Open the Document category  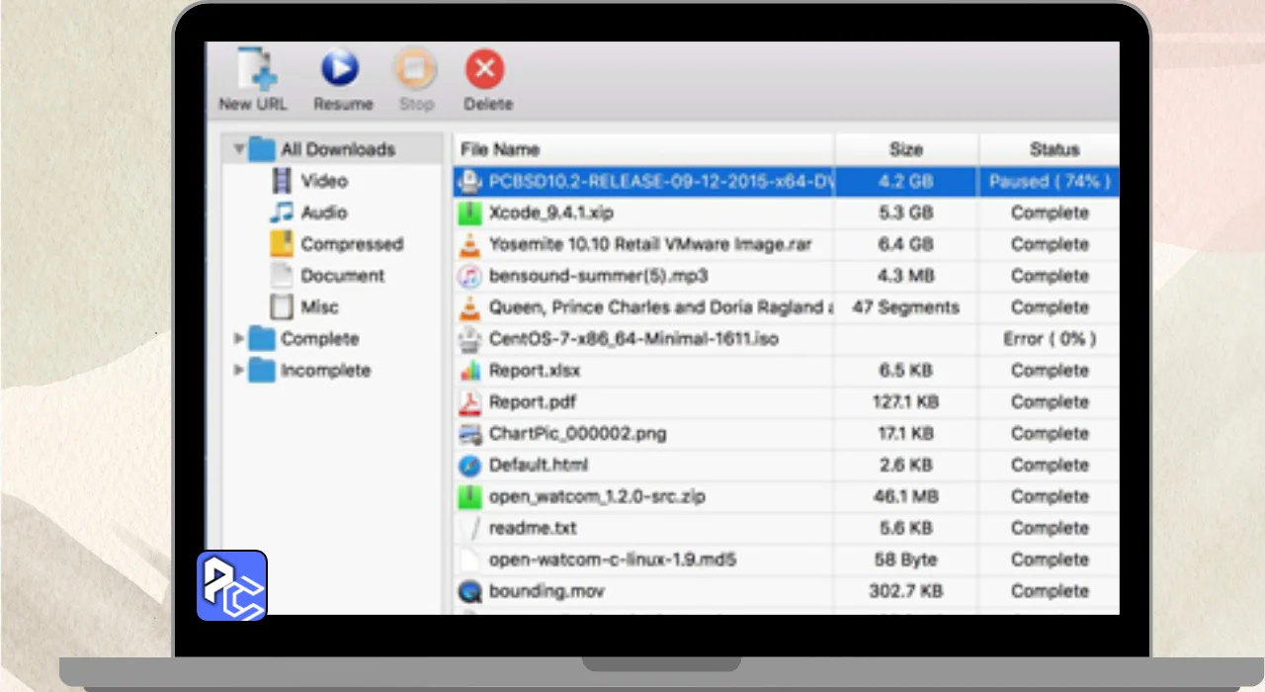pyautogui.click(x=342, y=276)
